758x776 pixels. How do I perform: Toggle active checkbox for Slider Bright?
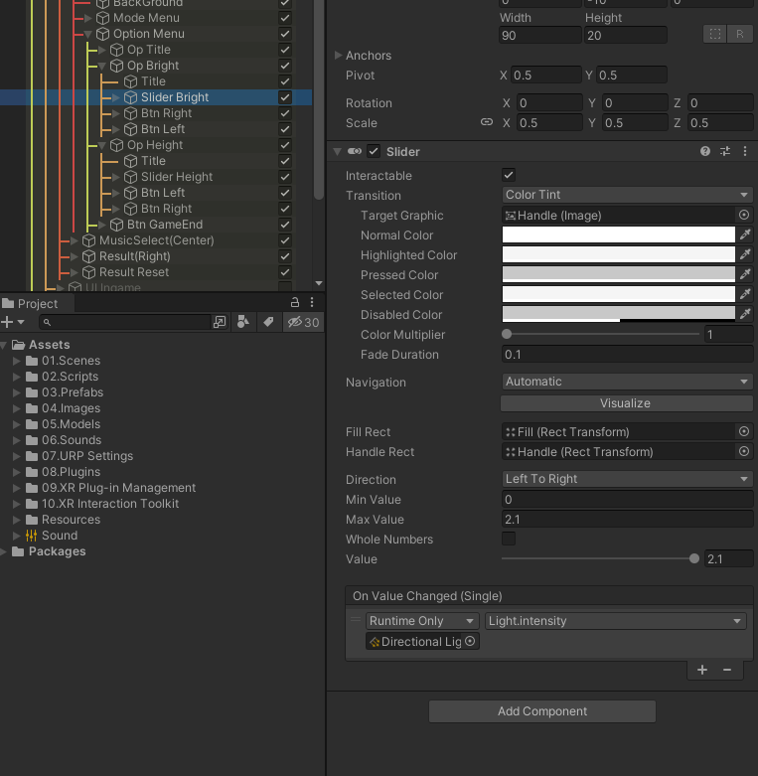[x=284, y=97]
